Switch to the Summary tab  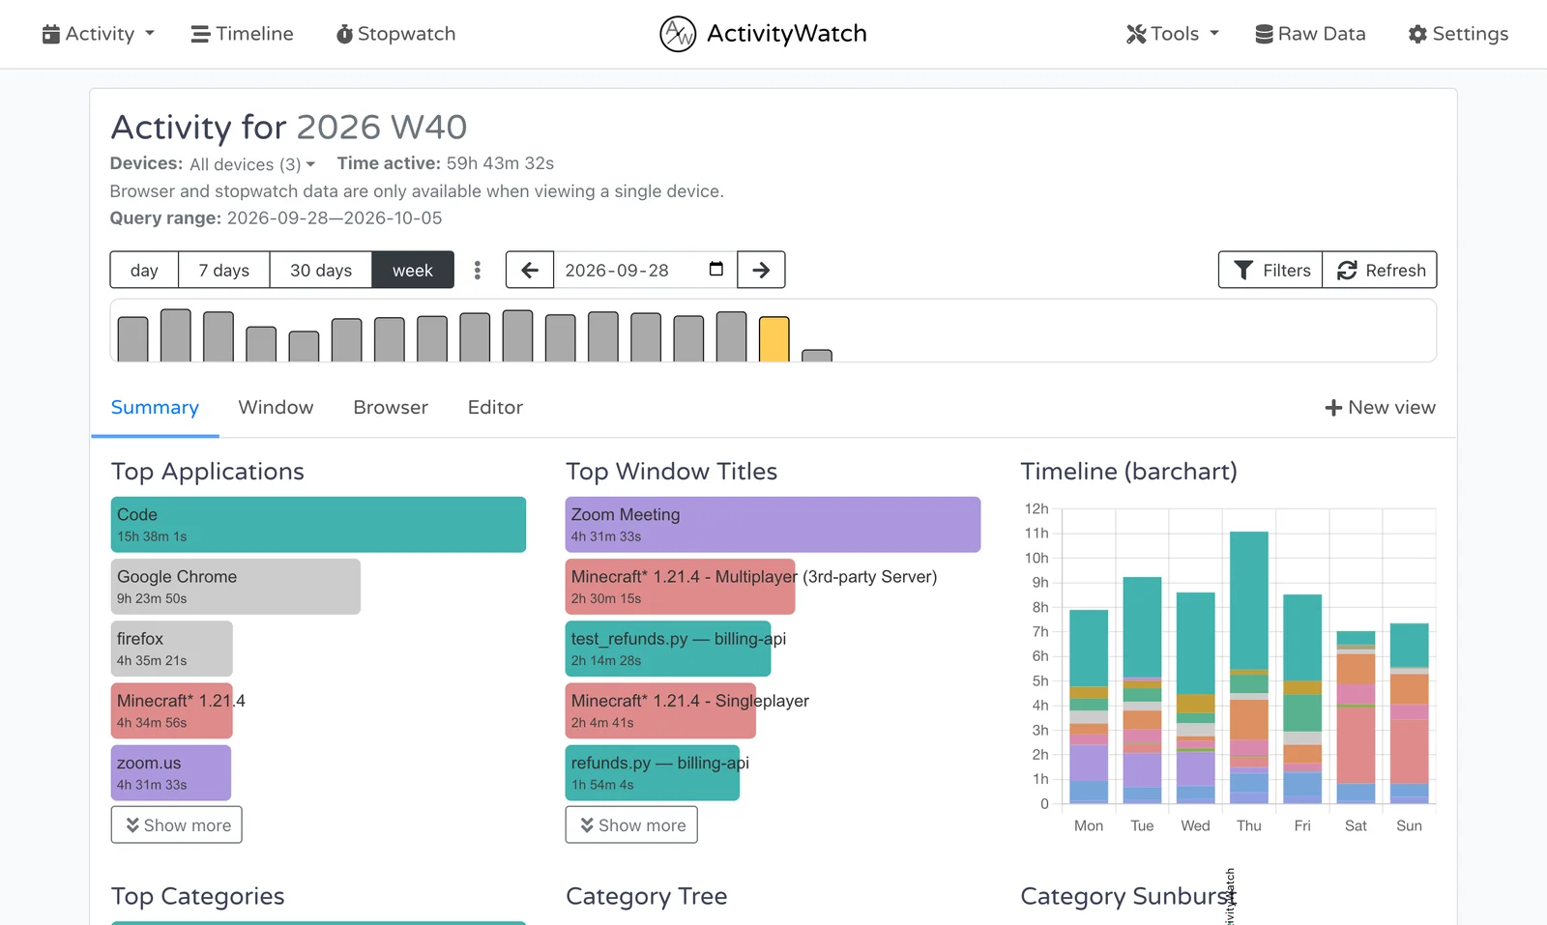pyautogui.click(x=155, y=408)
